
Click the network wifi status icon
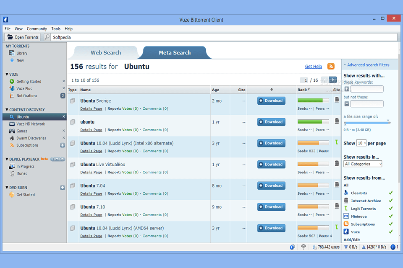pos(304,247)
